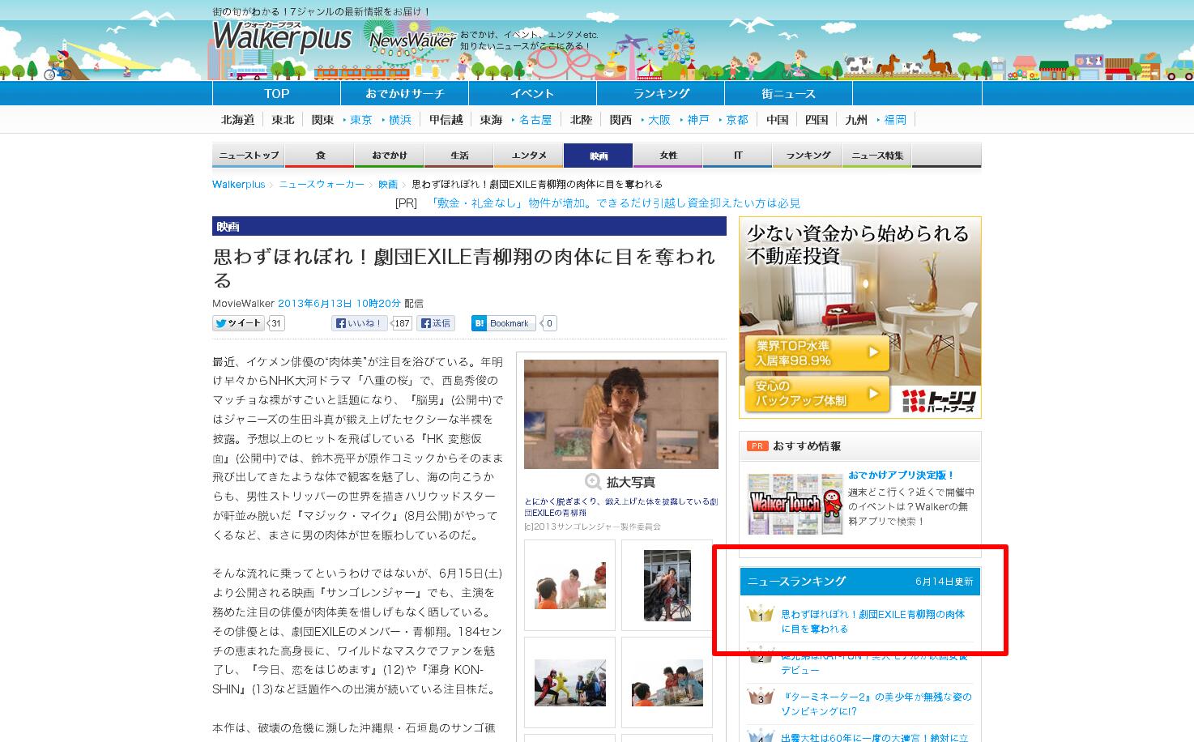Click the Walker Touch app image
The image size is (1194, 742).
coord(795,504)
